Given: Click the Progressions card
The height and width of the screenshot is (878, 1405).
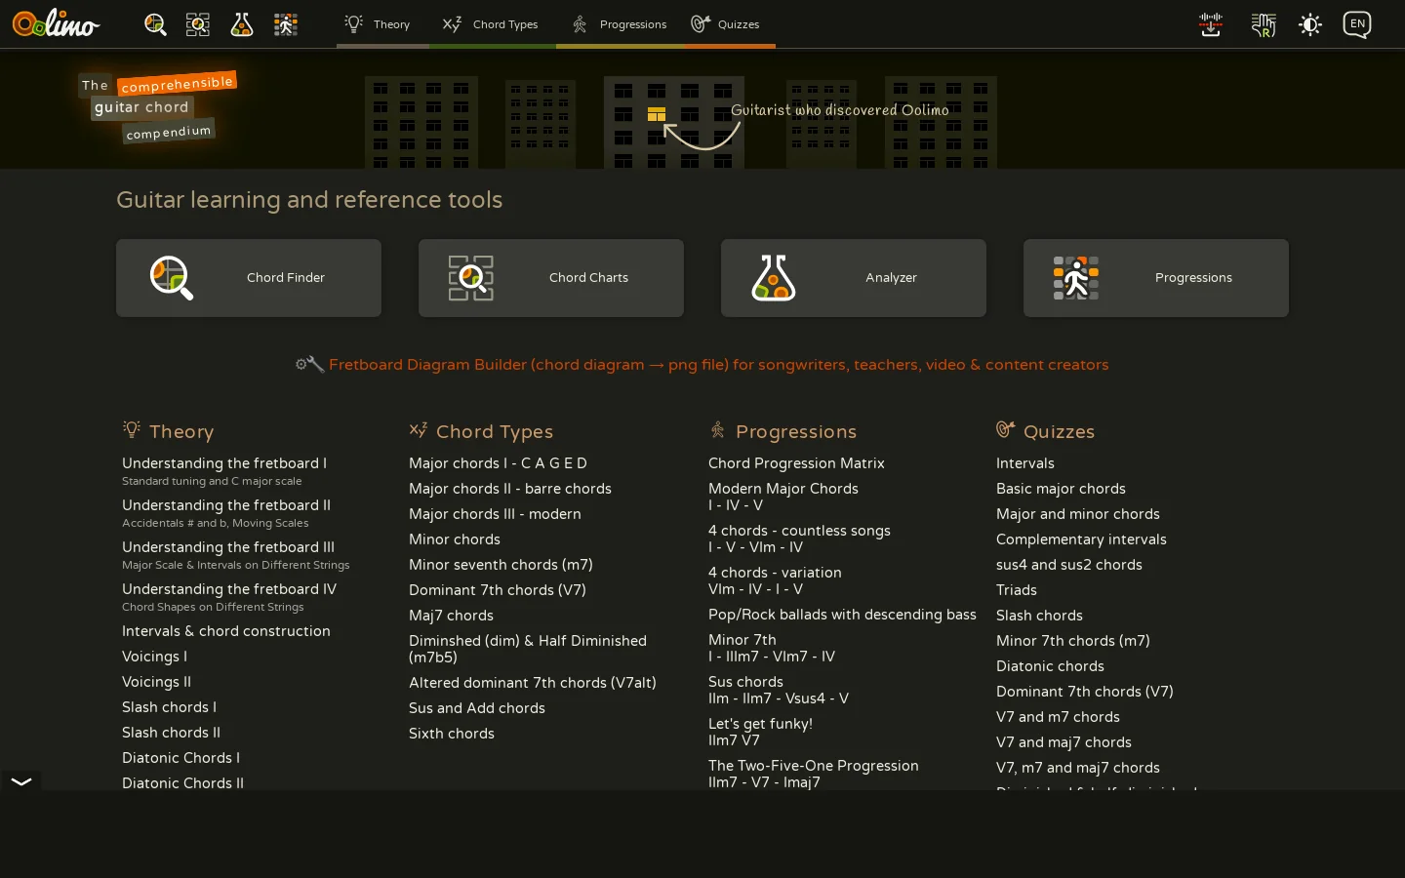Looking at the screenshot, I should pyautogui.click(x=1156, y=278).
